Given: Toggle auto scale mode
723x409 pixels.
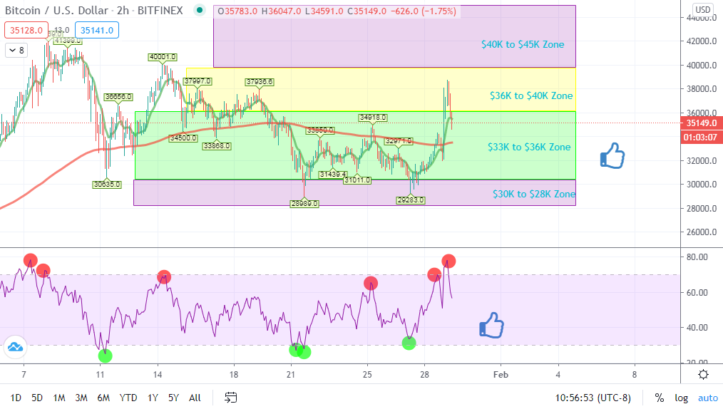Looking at the screenshot, I should [x=708, y=398].
